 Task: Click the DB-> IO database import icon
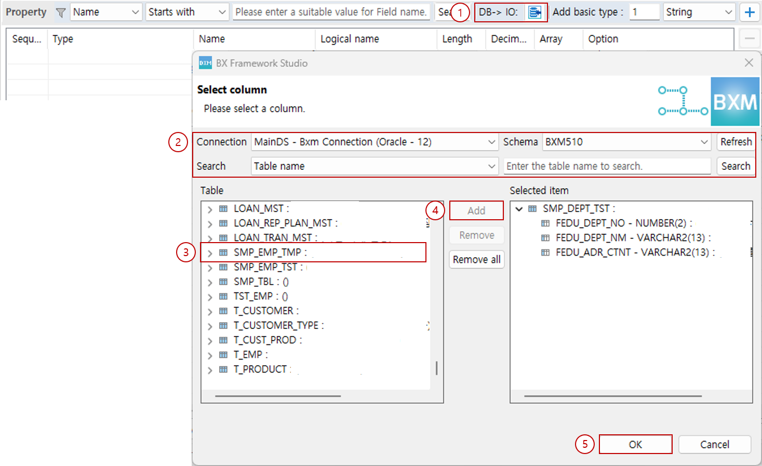536,12
